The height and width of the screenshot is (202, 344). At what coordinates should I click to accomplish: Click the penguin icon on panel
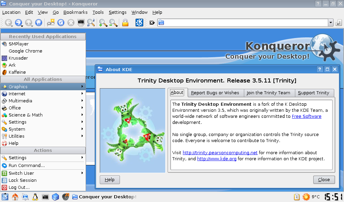pyautogui.click(x=35, y=197)
